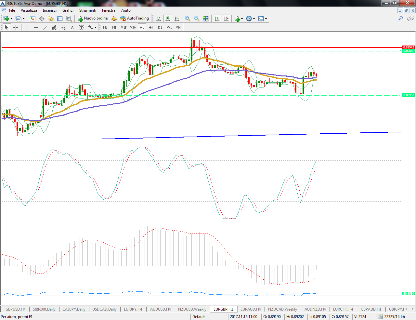The width and height of the screenshot is (416, 320).
Task: Expand Templates dropdown arrow
Action: click(x=266, y=19)
